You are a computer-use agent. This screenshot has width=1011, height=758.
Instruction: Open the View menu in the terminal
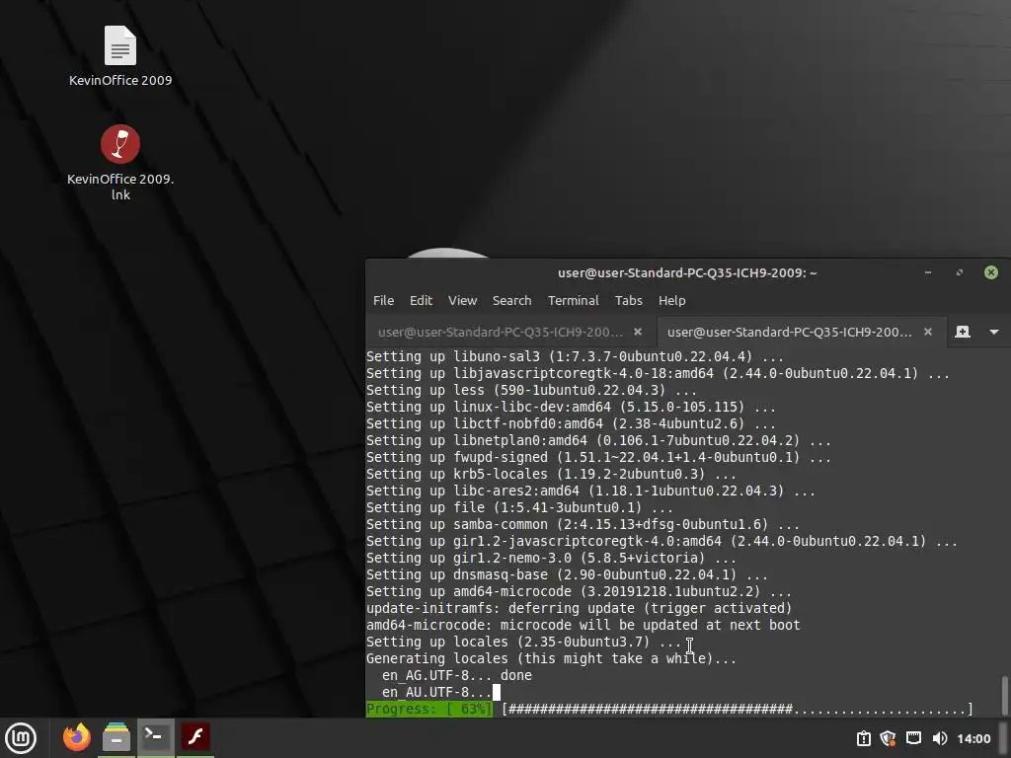(462, 300)
